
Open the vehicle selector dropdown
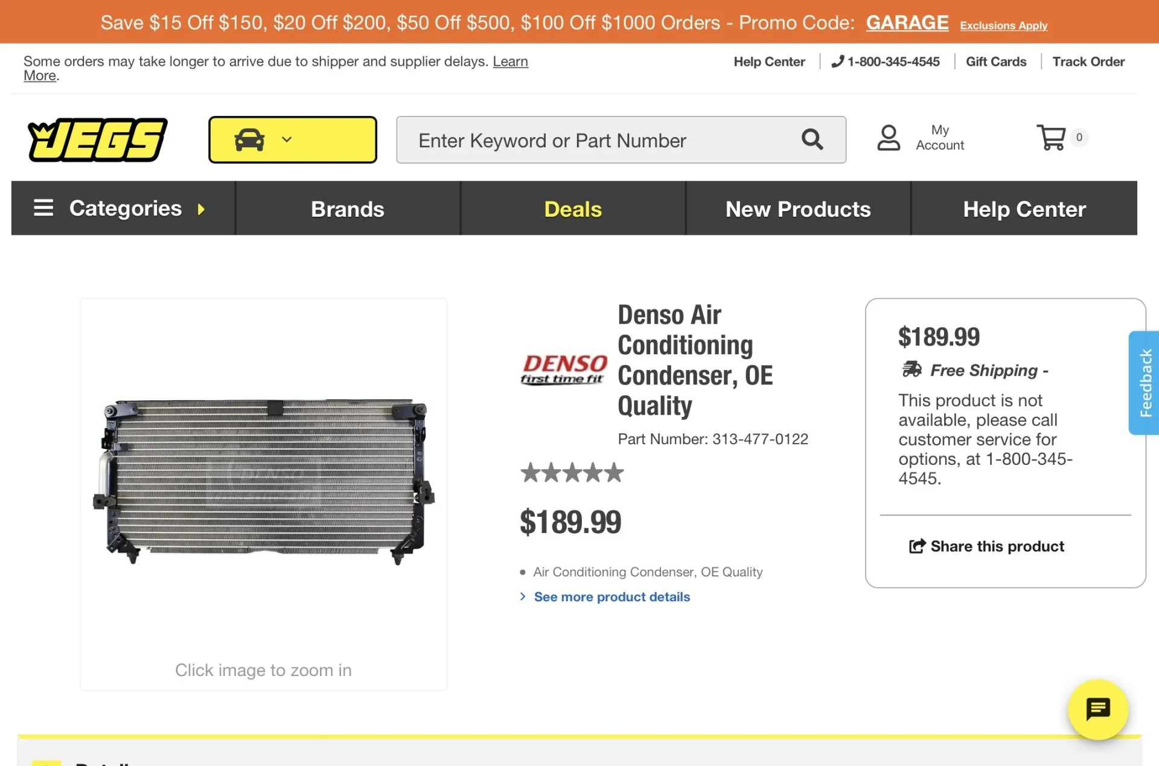click(x=292, y=139)
